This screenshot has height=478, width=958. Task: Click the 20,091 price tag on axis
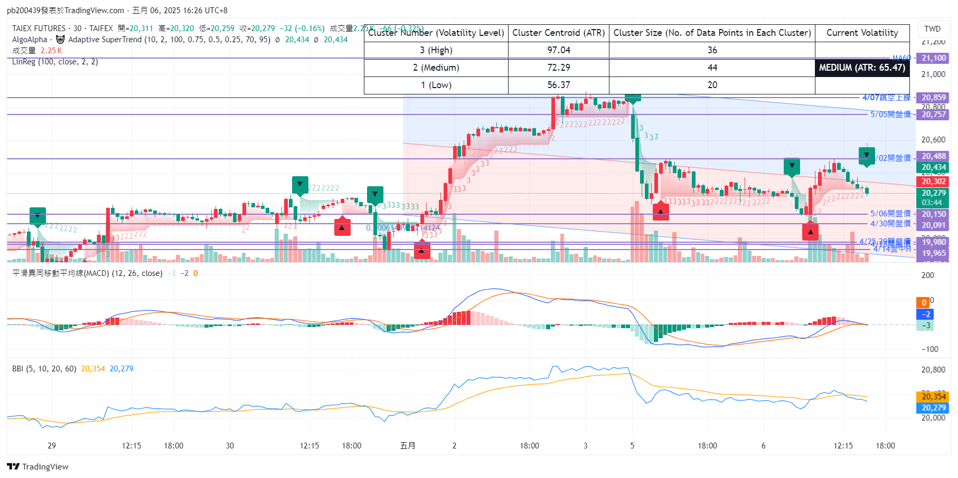933,225
